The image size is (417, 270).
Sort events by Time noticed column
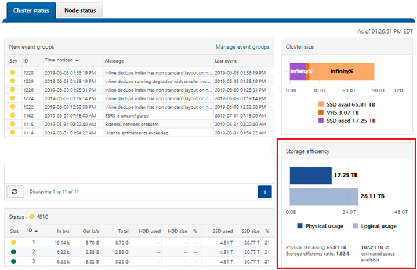click(62, 60)
